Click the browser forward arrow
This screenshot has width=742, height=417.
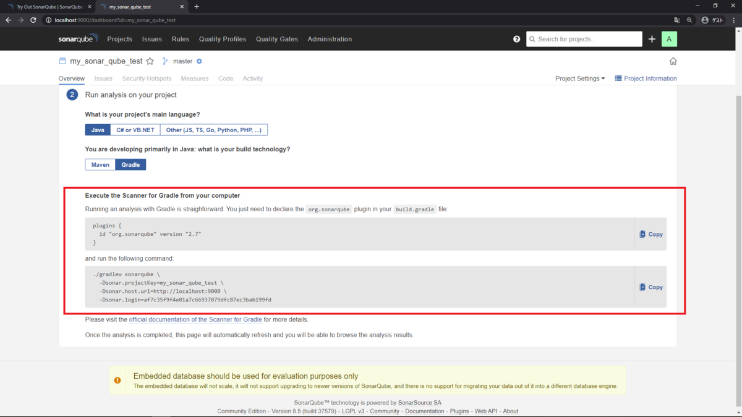point(20,20)
